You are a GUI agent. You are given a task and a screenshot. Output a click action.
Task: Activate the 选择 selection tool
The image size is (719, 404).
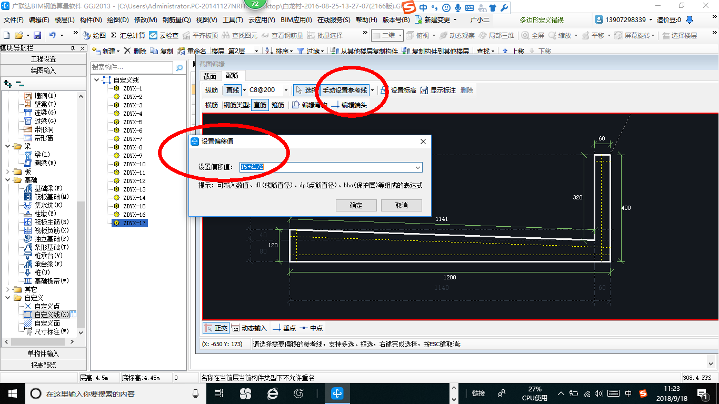tap(306, 90)
